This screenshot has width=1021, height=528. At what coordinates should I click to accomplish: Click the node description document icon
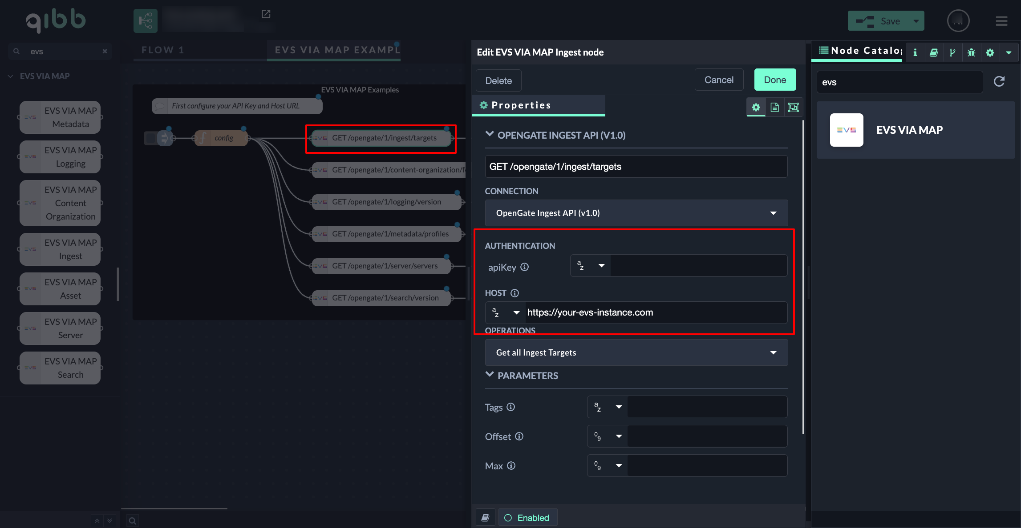[x=774, y=107]
